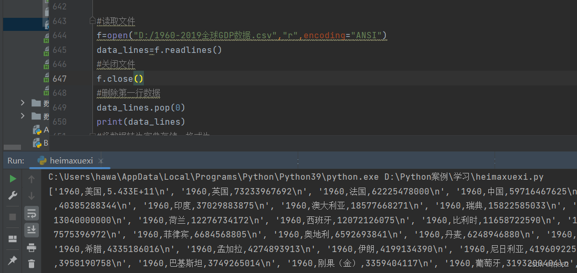The height and width of the screenshot is (273, 577).
Task: Click the "D:/1960-2019全球GDP数据.csv" string
Action: coord(205,35)
